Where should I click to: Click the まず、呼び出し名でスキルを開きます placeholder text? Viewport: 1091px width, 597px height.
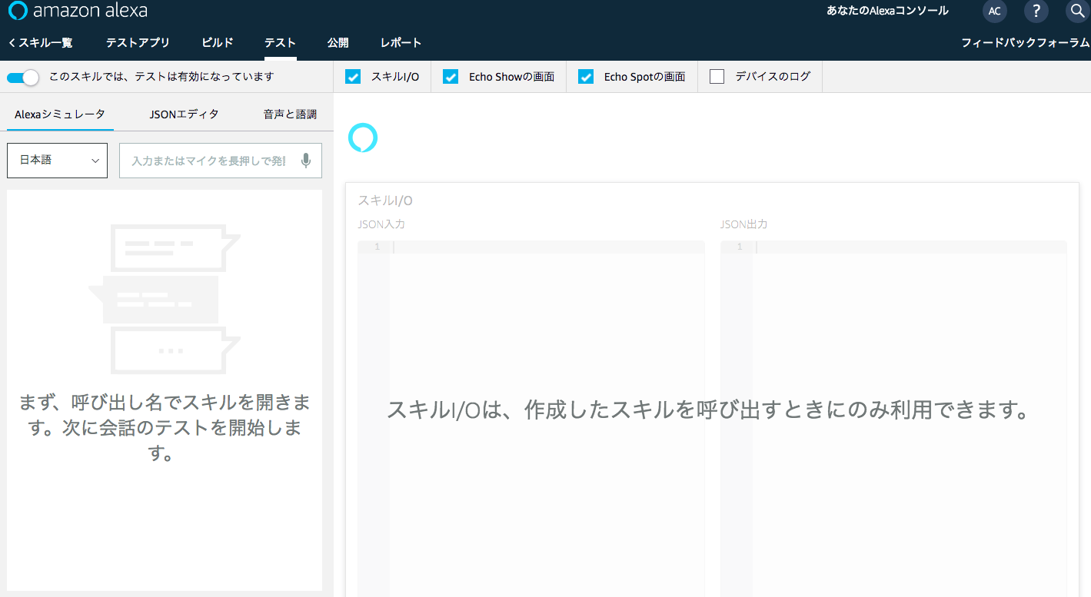[x=165, y=428]
